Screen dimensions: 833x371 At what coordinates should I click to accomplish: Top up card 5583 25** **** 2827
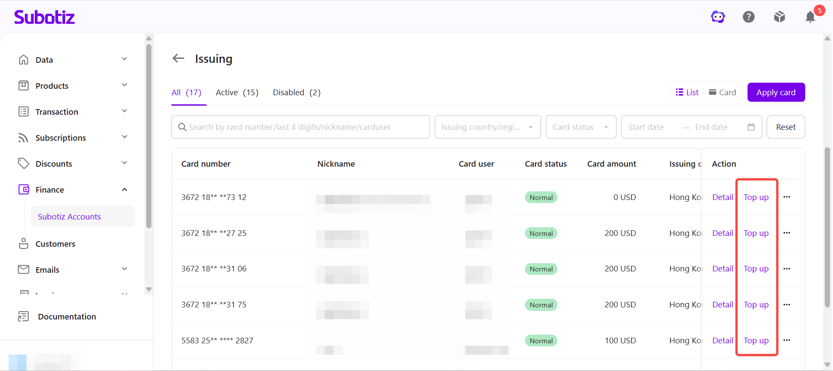(756, 340)
